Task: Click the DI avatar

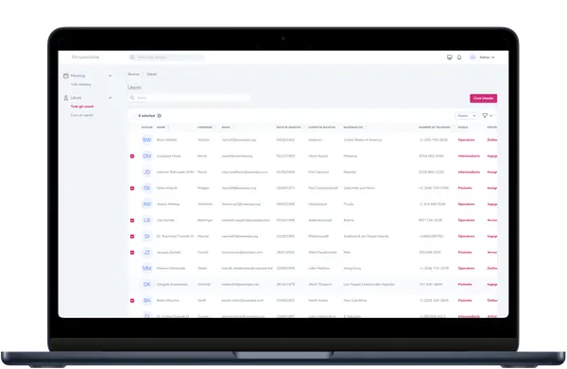Action: point(146,236)
